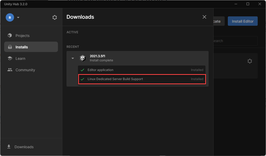Open the Learn section

pyautogui.click(x=31, y=58)
